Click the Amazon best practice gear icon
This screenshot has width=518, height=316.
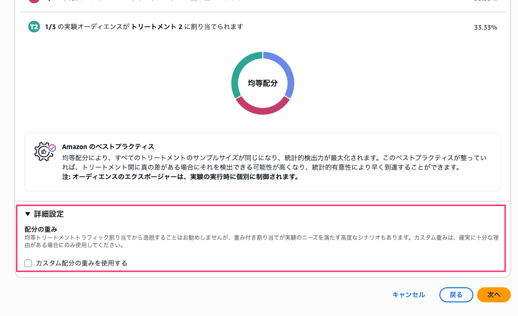(45, 151)
